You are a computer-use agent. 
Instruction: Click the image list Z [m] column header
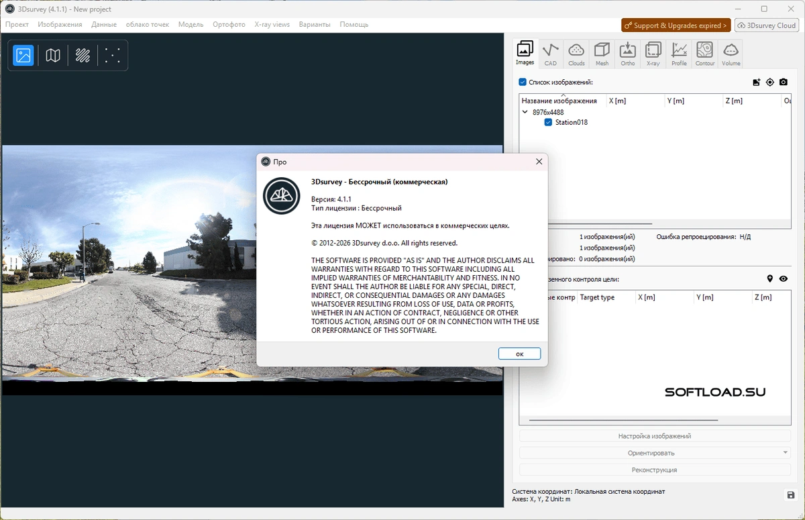pos(751,101)
